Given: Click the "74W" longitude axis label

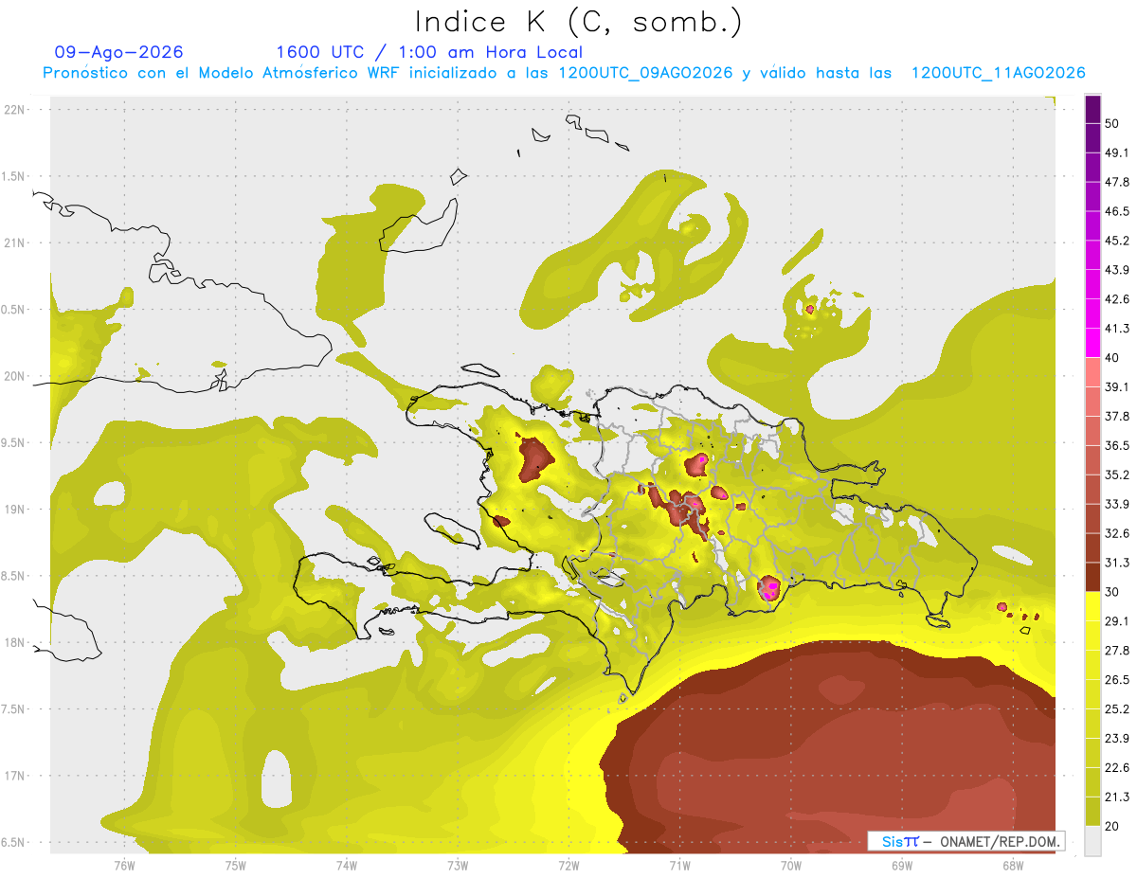Looking at the screenshot, I should tap(346, 865).
